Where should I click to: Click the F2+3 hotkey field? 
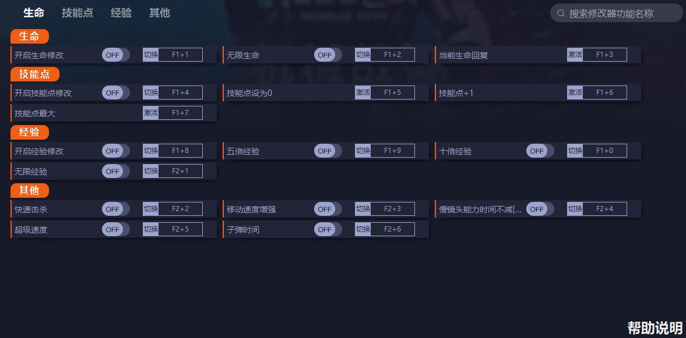click(x=392, y=209)
